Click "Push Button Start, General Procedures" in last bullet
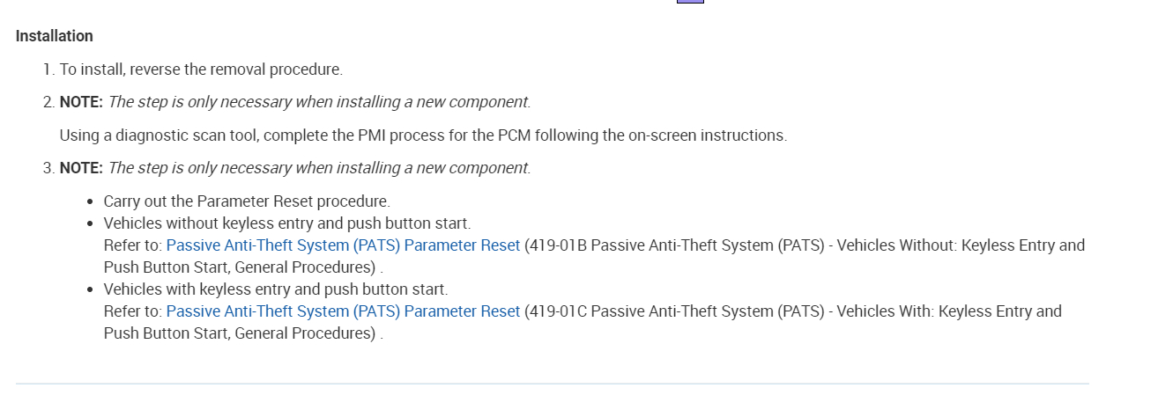This screenshot has width=1158, height=395. click(240, 333)
